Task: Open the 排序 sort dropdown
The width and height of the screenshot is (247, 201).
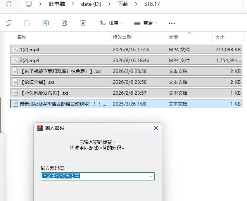Action: click(x=111, y=23)
